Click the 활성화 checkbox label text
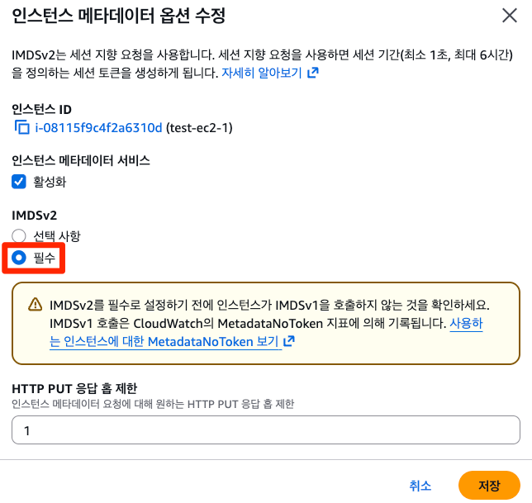Screen dimensions: 532x503 point(48,181)
